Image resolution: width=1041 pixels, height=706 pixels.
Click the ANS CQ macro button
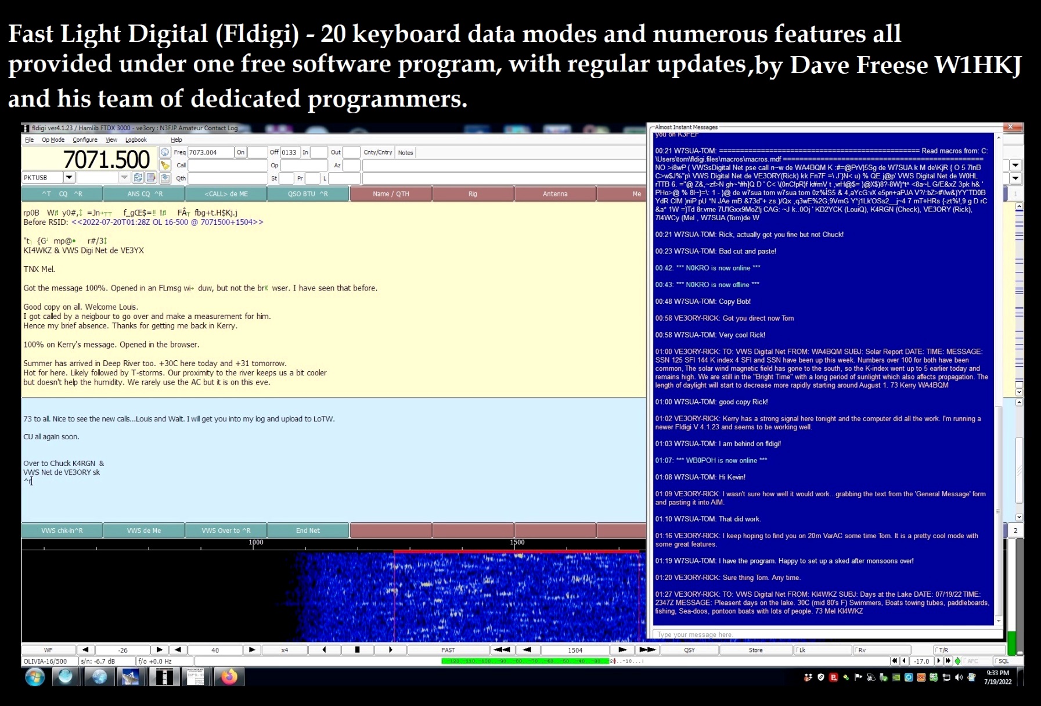coord(145,194)
